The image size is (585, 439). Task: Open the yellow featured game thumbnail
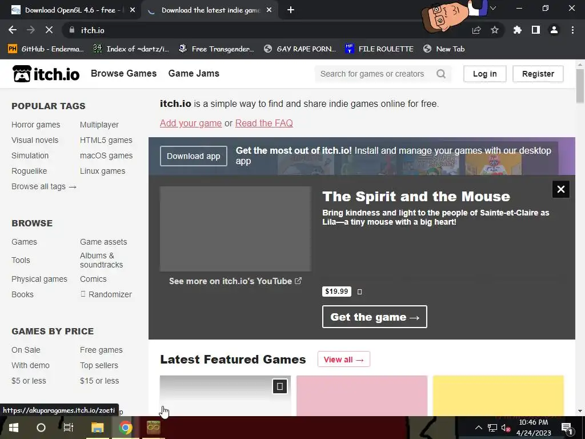click(498, 396)
